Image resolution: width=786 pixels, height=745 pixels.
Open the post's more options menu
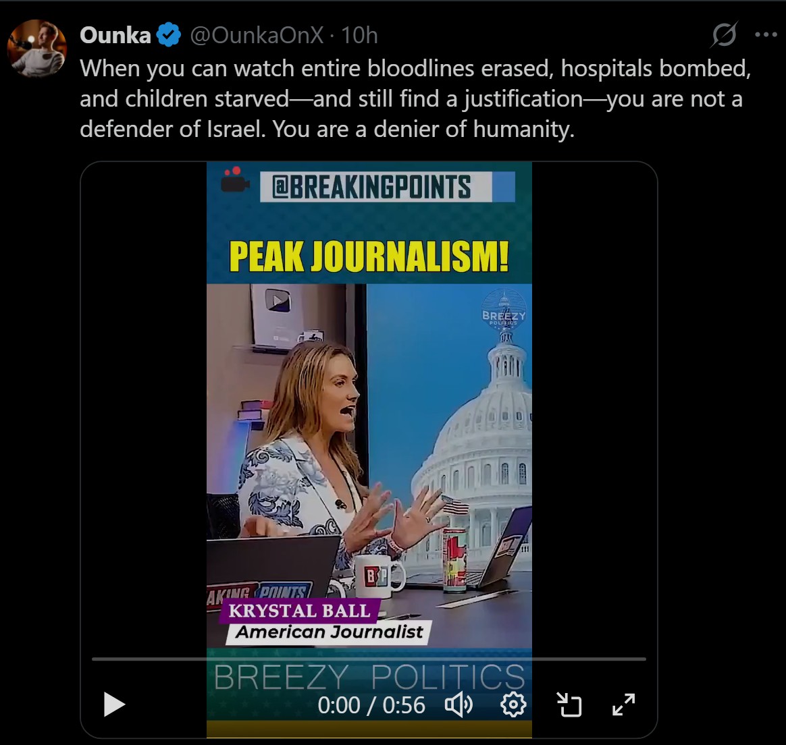766,34
